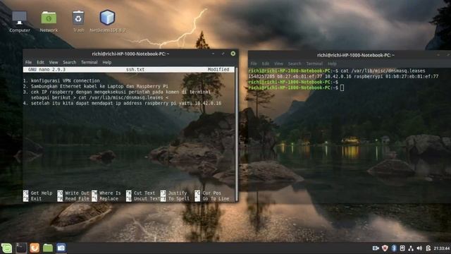Open Search menu in nano terminal window
Image resolution: width=451 pixels, height=254 pixels.
(x=69, y=62)
